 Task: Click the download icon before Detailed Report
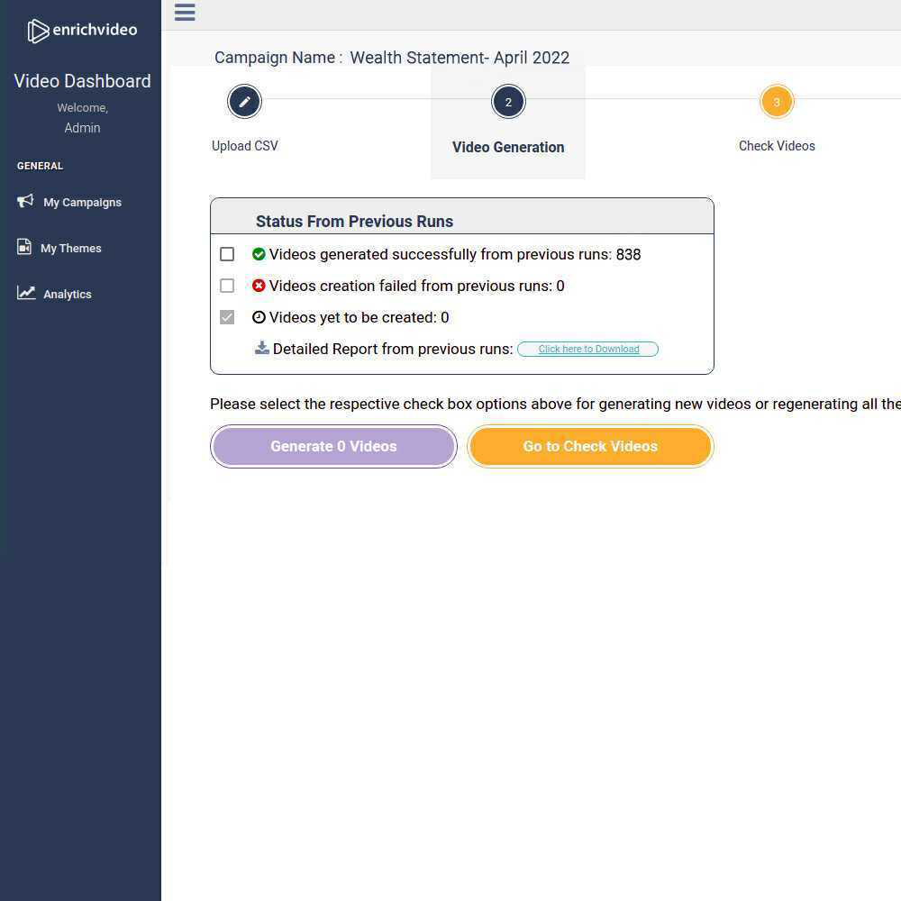[261, 348]
